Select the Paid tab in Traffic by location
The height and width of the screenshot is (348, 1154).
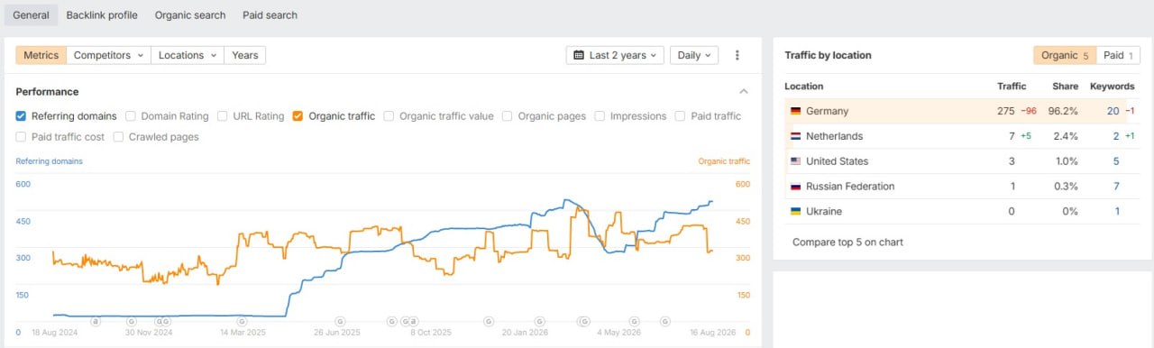click(1118, 55)
